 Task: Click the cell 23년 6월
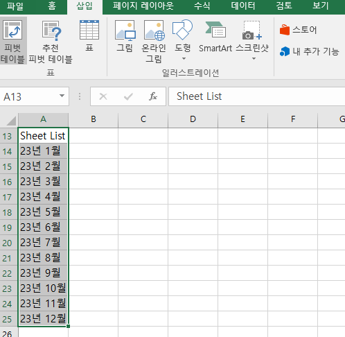coord(43,227)
